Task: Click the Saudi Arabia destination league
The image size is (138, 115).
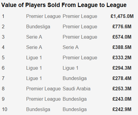Action: coord(77,89)
